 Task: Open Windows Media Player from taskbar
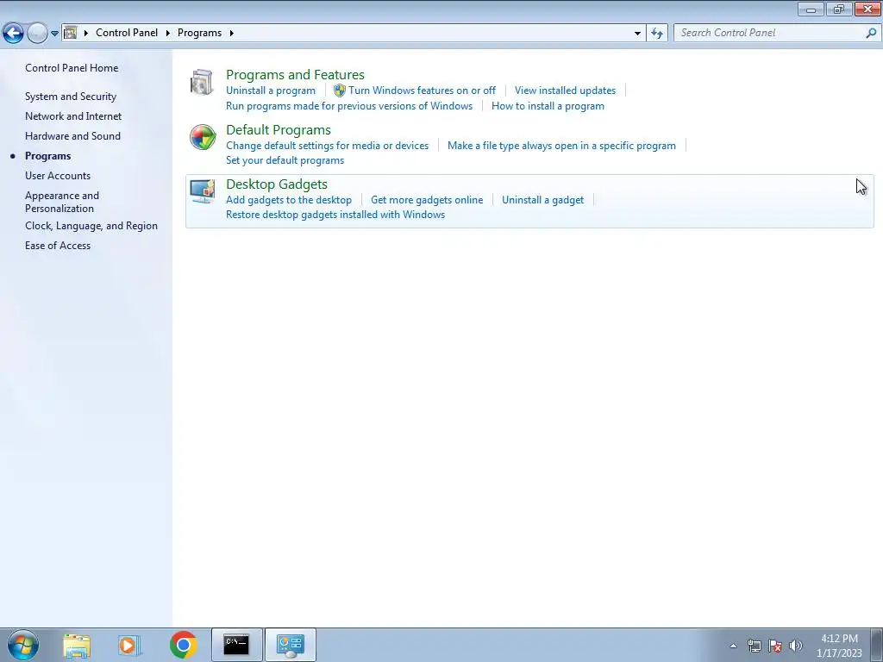(129, 646)
